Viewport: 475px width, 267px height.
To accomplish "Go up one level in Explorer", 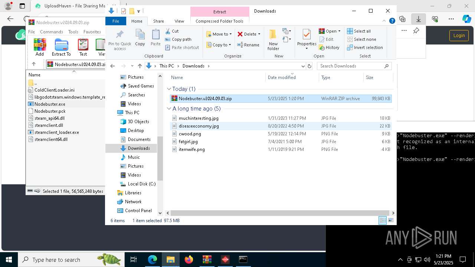I will pyautogui.click(x=140, y=66).
